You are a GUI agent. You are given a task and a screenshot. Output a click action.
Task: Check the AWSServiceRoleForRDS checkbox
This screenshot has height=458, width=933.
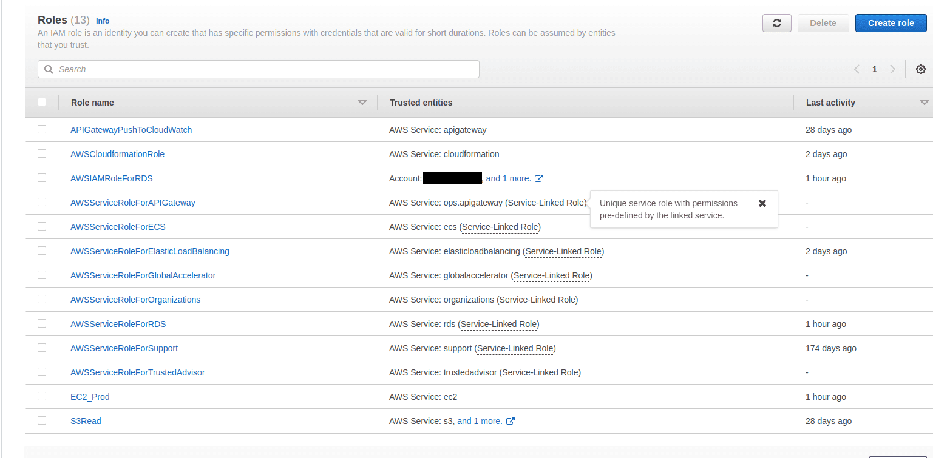[42, 323]
